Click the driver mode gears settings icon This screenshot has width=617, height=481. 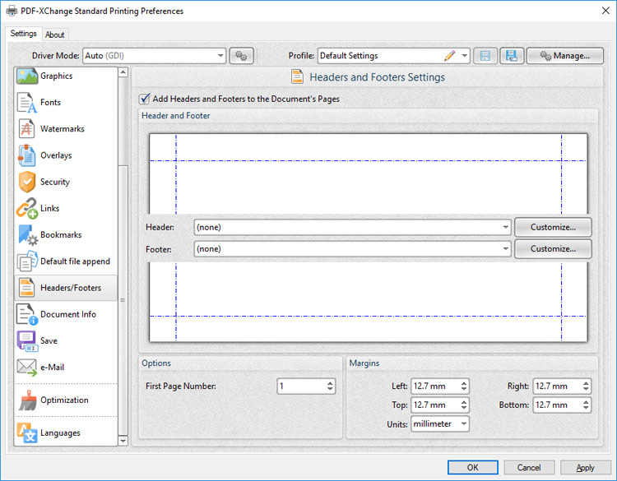pyautogui.click(x=241, y=56)
